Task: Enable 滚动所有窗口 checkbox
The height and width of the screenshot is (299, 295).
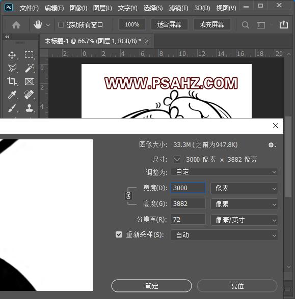Action: click(x=61, y=25)
